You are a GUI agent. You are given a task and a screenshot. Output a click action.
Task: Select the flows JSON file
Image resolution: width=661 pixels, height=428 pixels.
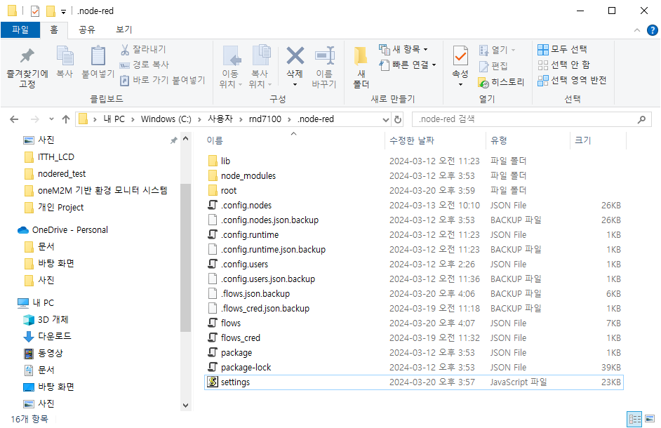point(231,323)
